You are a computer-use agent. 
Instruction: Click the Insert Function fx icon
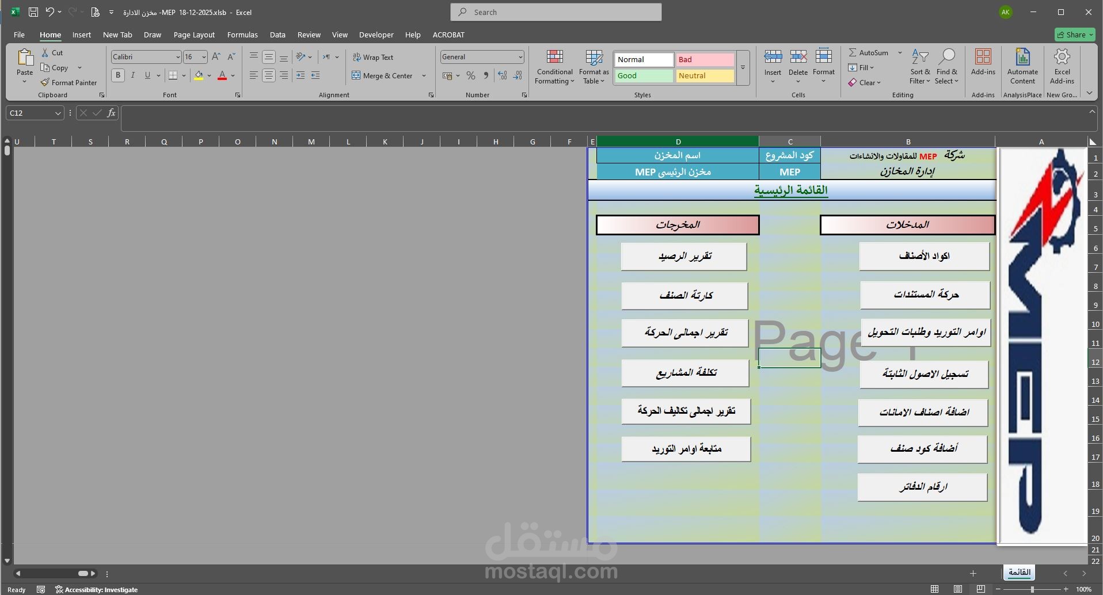[111, 113]
